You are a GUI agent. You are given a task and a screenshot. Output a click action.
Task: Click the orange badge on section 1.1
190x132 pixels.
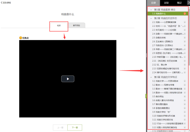[x=185, y=14]
